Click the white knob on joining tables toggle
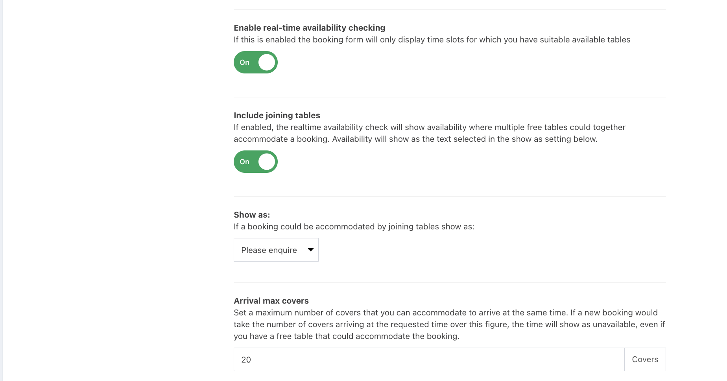 click(x=267, y=162)
